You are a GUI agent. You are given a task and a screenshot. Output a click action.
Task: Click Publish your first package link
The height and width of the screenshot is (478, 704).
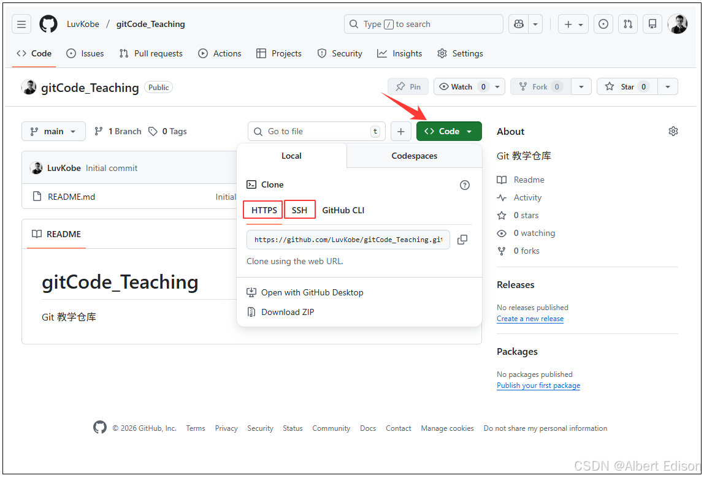coord(538,385)
